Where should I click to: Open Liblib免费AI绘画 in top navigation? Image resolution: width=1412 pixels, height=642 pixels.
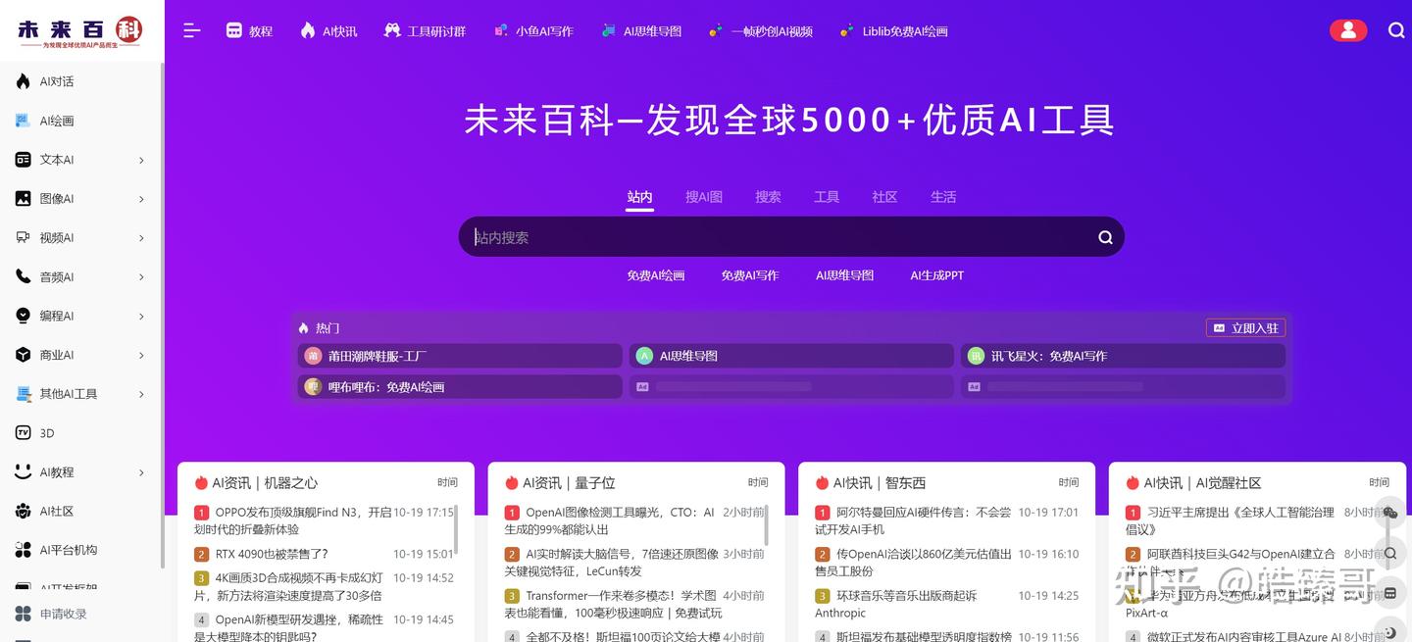tap(893, 30)
